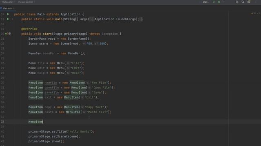Click the folded braces placeholder after main(String[] args)

point(92,19)
